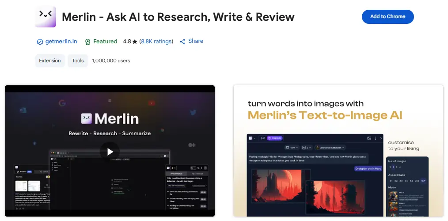Open the Text-to-Image AI screenshot thumbnail

[338, 151]
